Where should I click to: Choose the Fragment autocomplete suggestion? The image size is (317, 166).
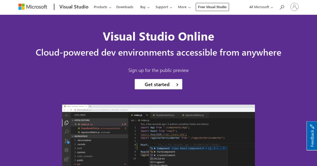coord(188,162)
